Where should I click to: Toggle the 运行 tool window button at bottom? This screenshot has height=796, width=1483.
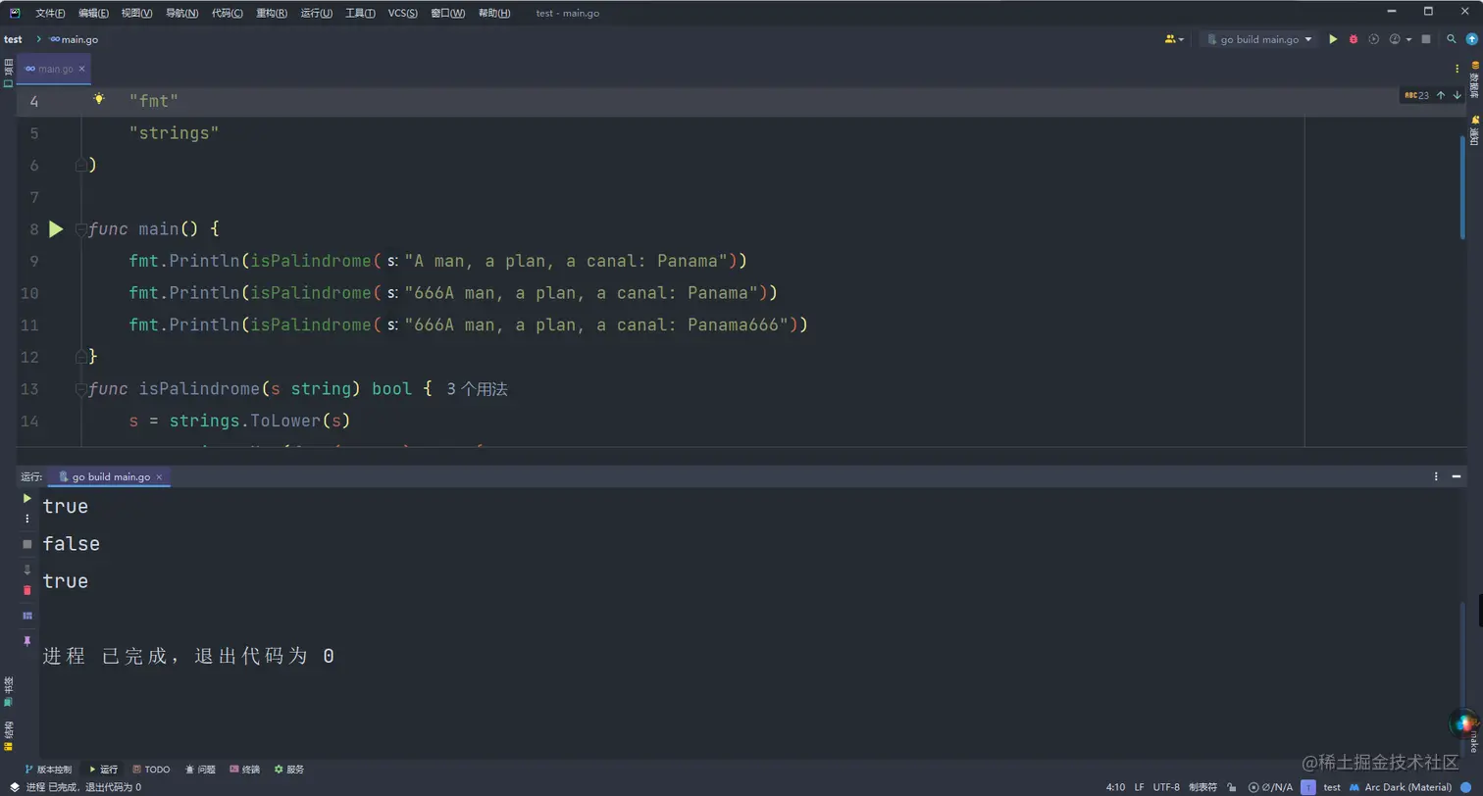point(104,770)
